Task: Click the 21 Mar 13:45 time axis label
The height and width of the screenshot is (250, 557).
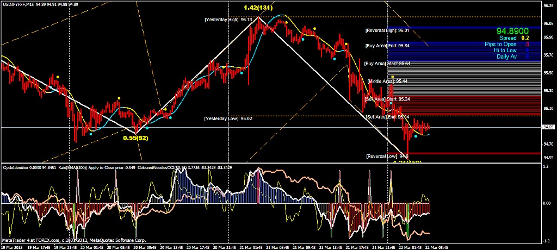Action: [x=331, y=247]
